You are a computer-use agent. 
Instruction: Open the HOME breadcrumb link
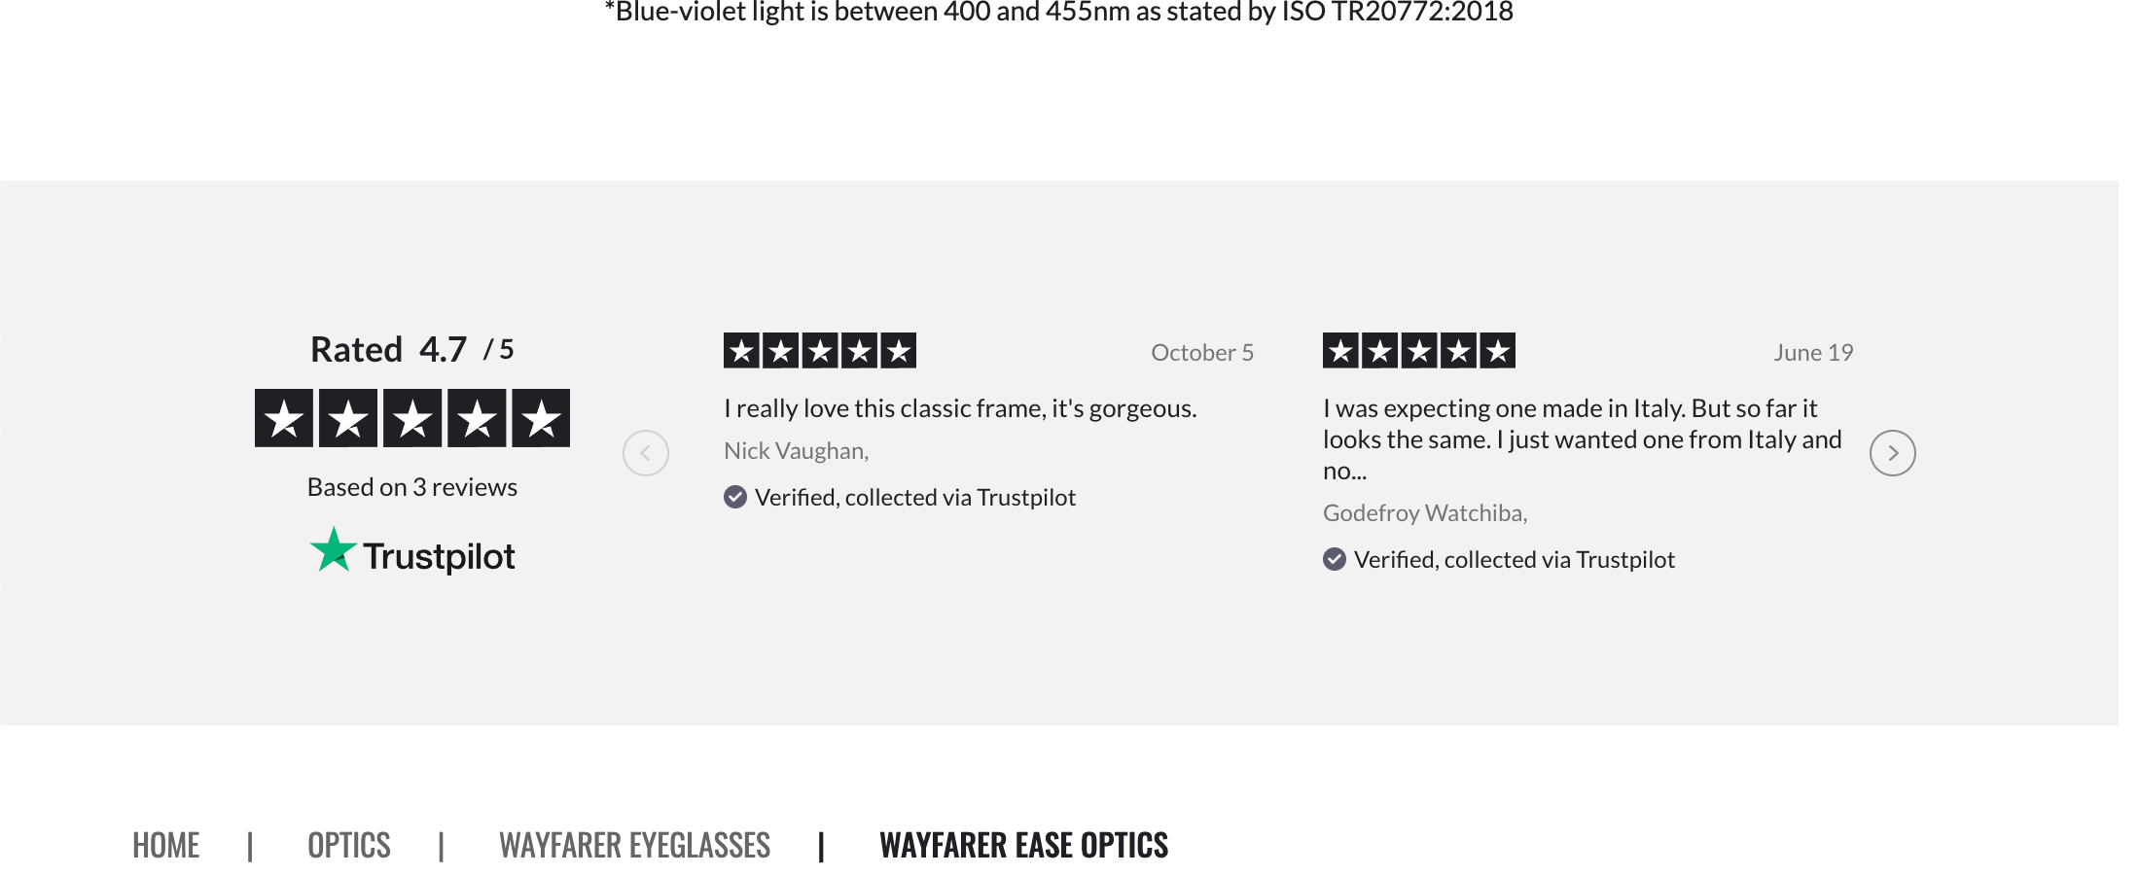pyautogui.click(x=166, y=845)
